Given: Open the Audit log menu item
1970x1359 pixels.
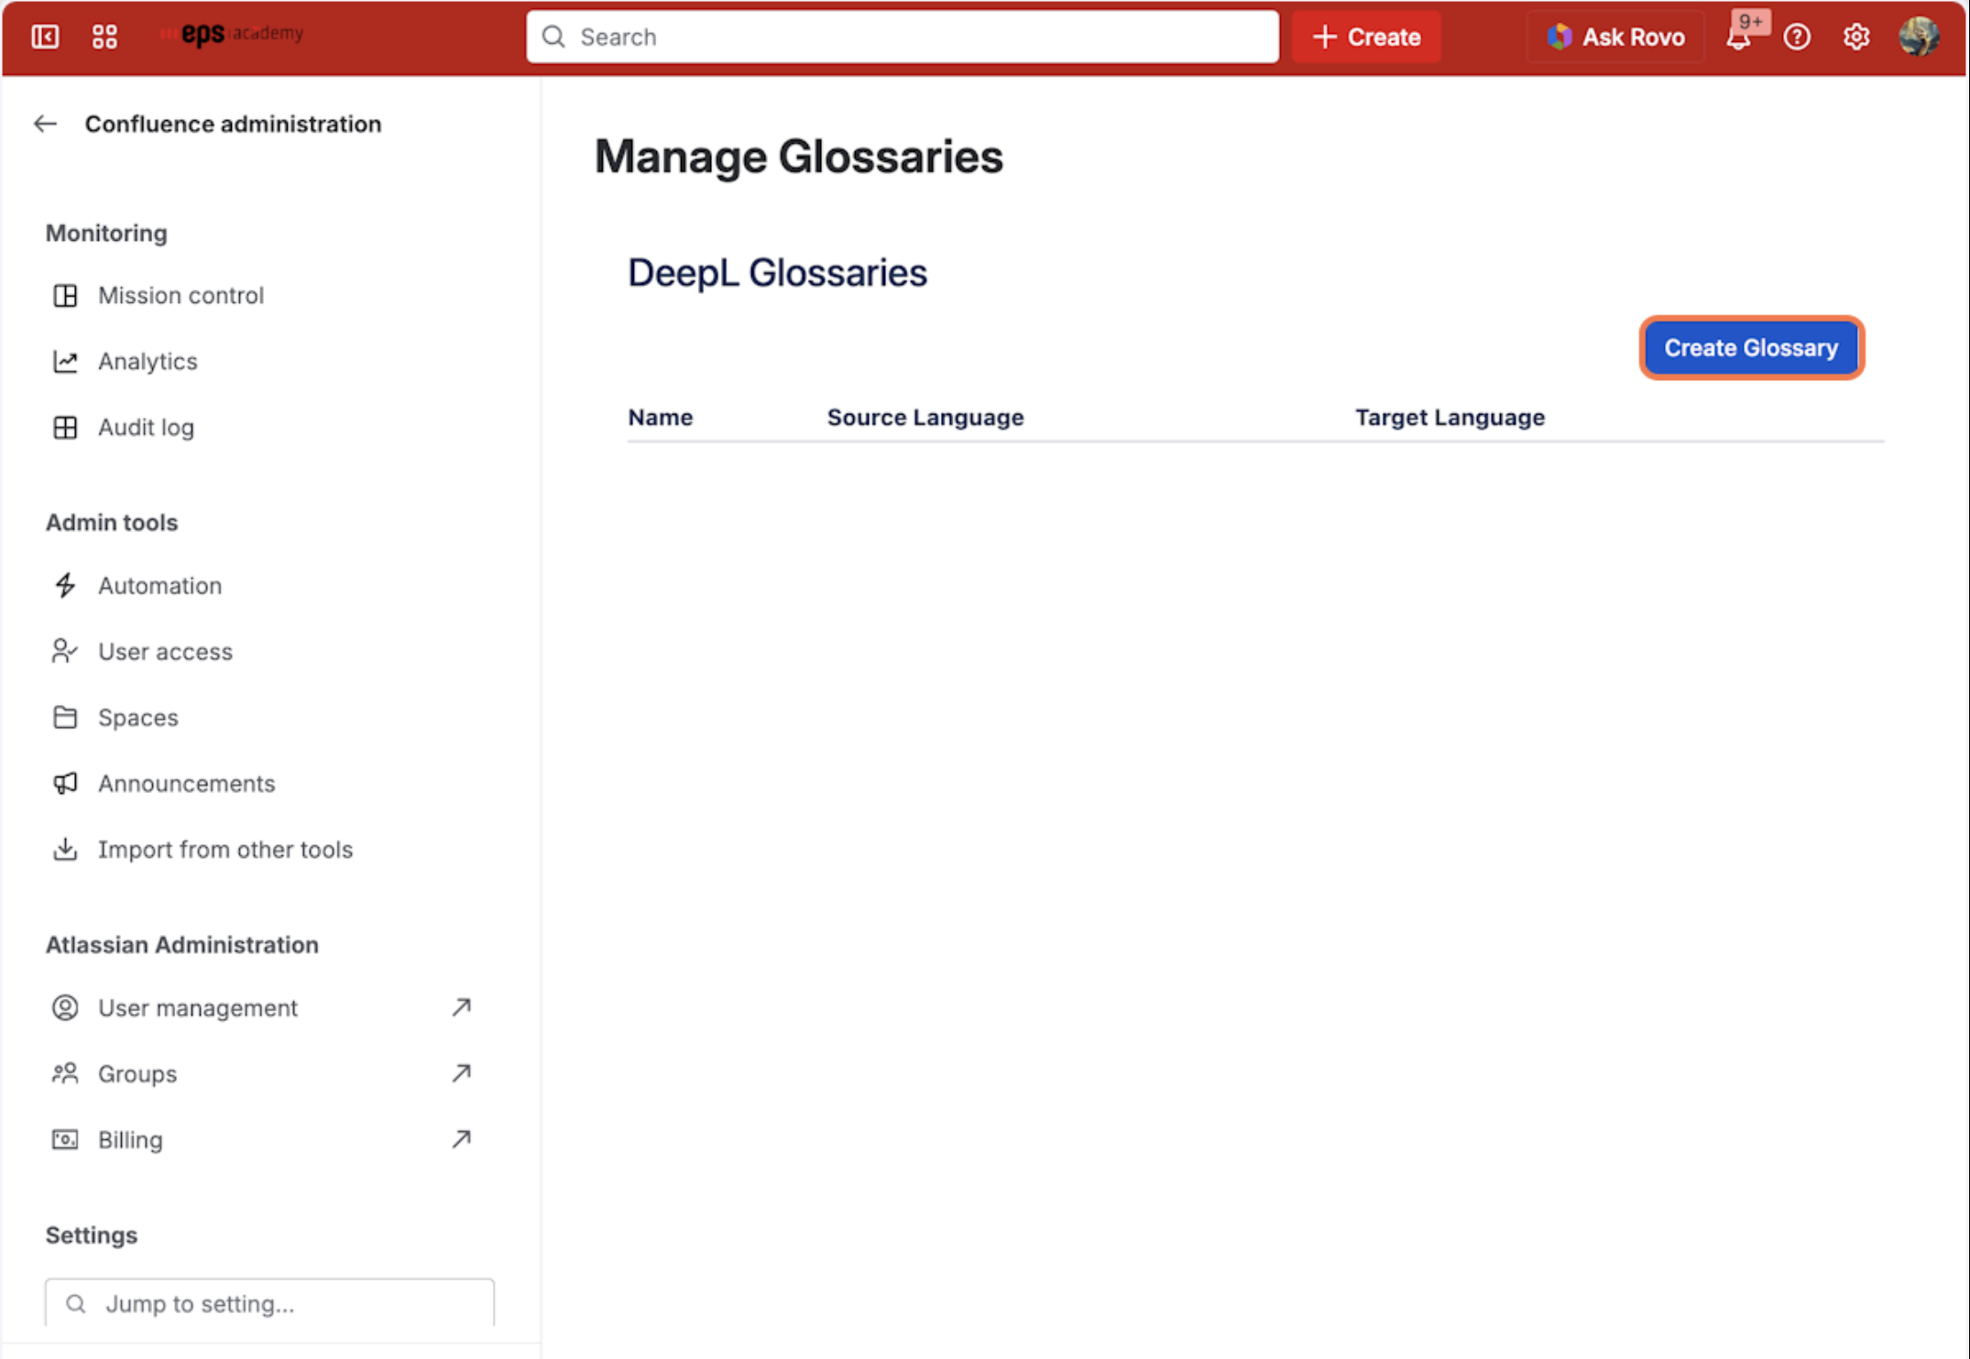Looking at the screenshot, I should point(146,427).
